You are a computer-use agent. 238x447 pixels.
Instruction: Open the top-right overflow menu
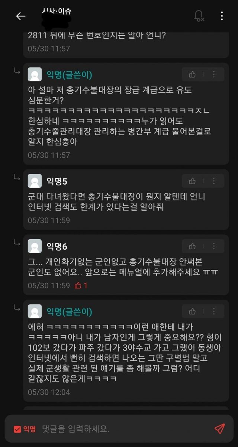coord(222,16)
